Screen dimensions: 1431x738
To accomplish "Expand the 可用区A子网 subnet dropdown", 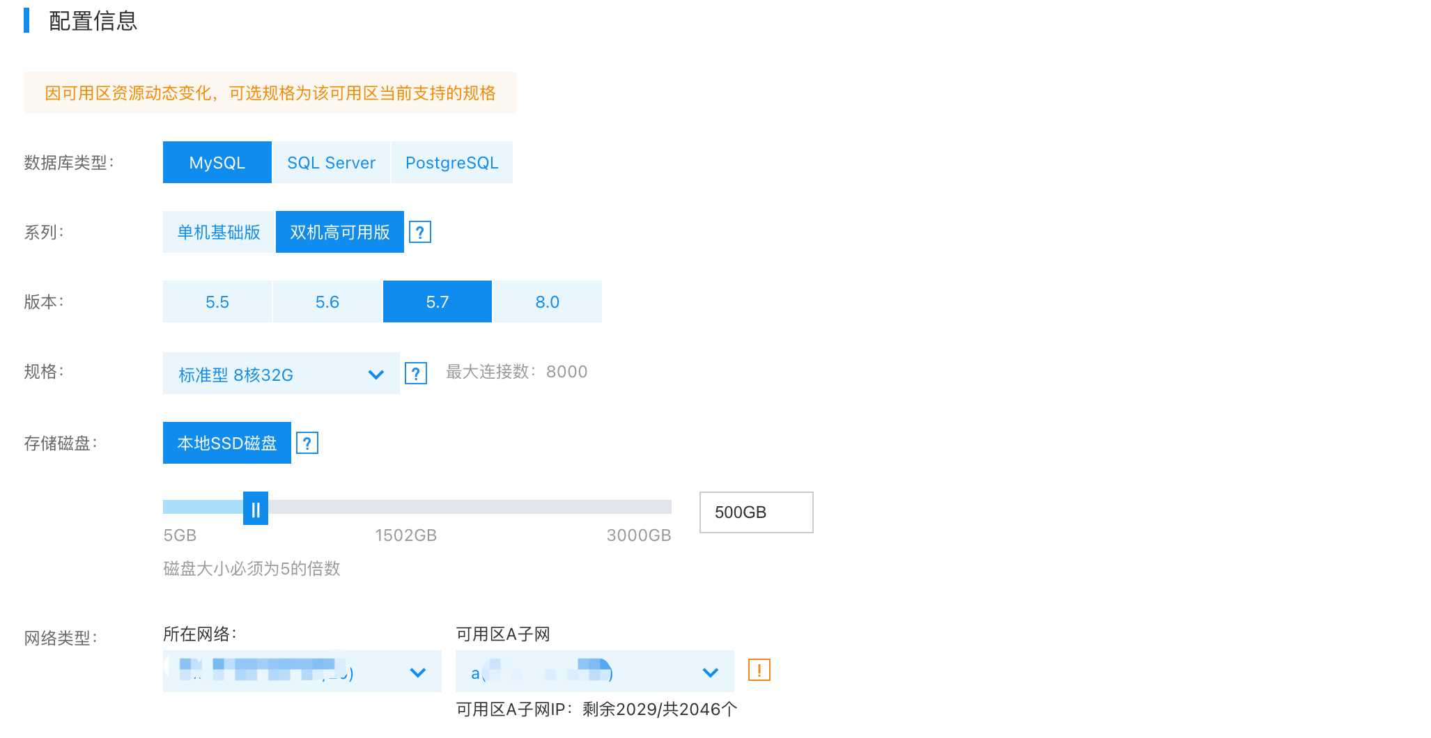I will (x=595, y=671).
